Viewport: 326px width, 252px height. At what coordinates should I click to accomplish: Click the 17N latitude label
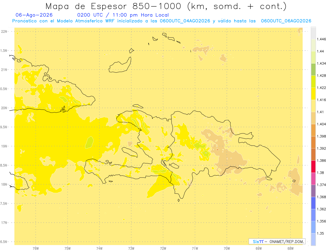tap(4, 223)
